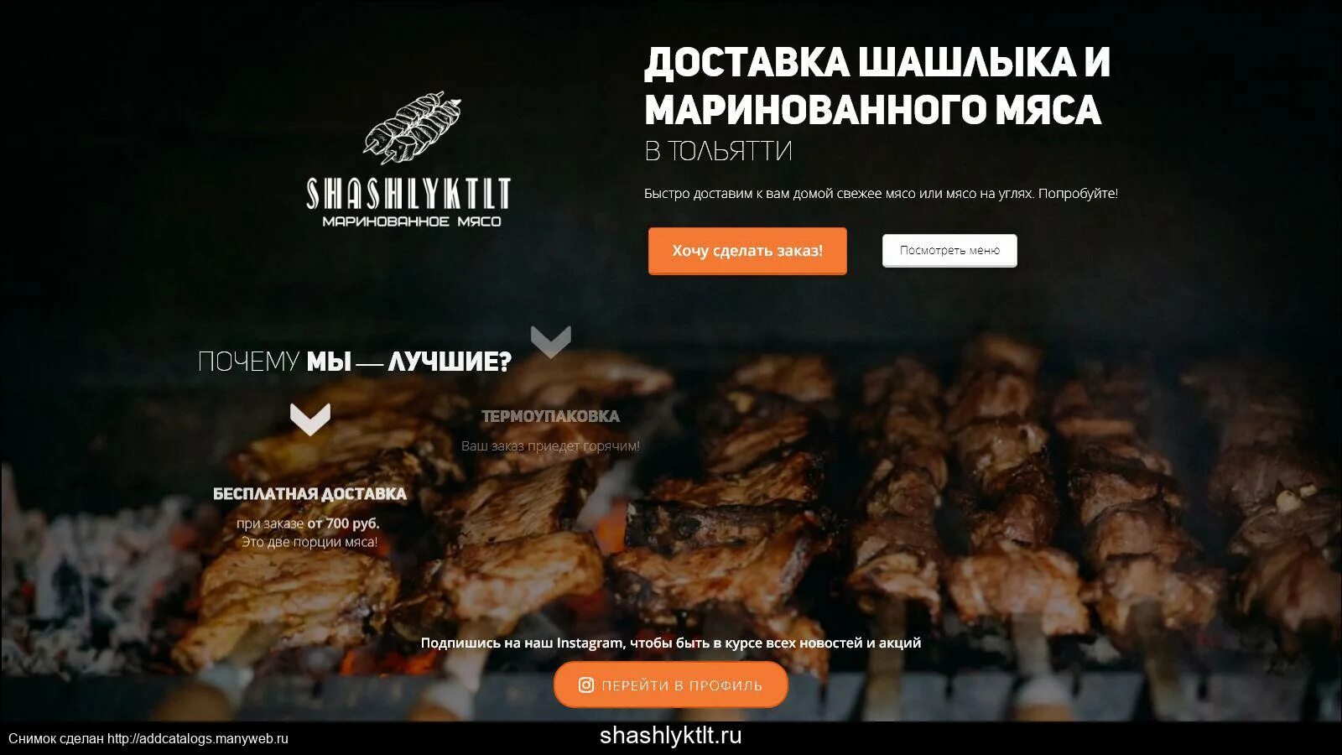Image resolution: width=1342 pixels, height=755 pixels.
Task: Click the skewer logo icon above SHASHLYKTLT
Action: point(412,128)
